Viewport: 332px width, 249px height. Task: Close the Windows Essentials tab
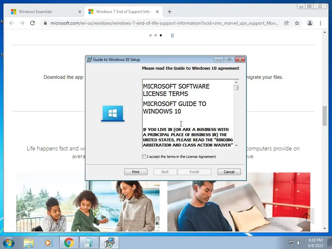coord(80,12)
